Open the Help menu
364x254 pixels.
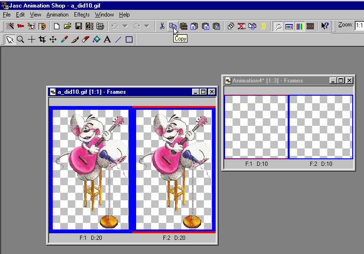124,15
